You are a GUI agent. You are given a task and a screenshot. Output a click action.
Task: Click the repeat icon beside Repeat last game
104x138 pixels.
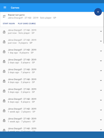[4, 16]
